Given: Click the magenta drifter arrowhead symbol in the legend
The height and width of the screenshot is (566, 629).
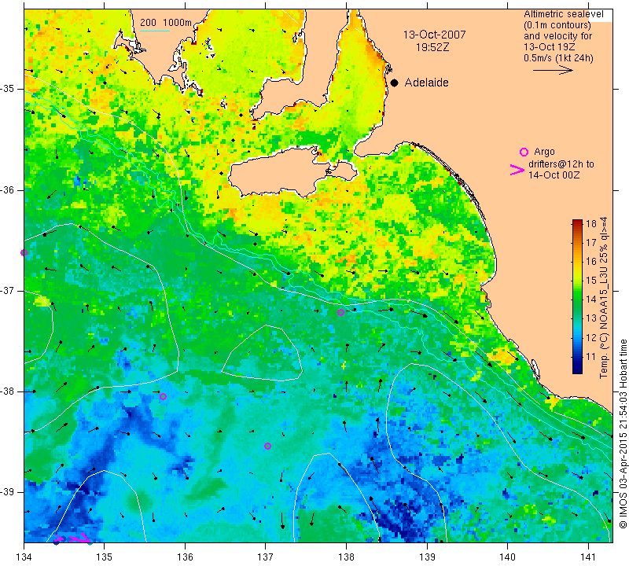Looking at the screenshot, I should [517, 170].
